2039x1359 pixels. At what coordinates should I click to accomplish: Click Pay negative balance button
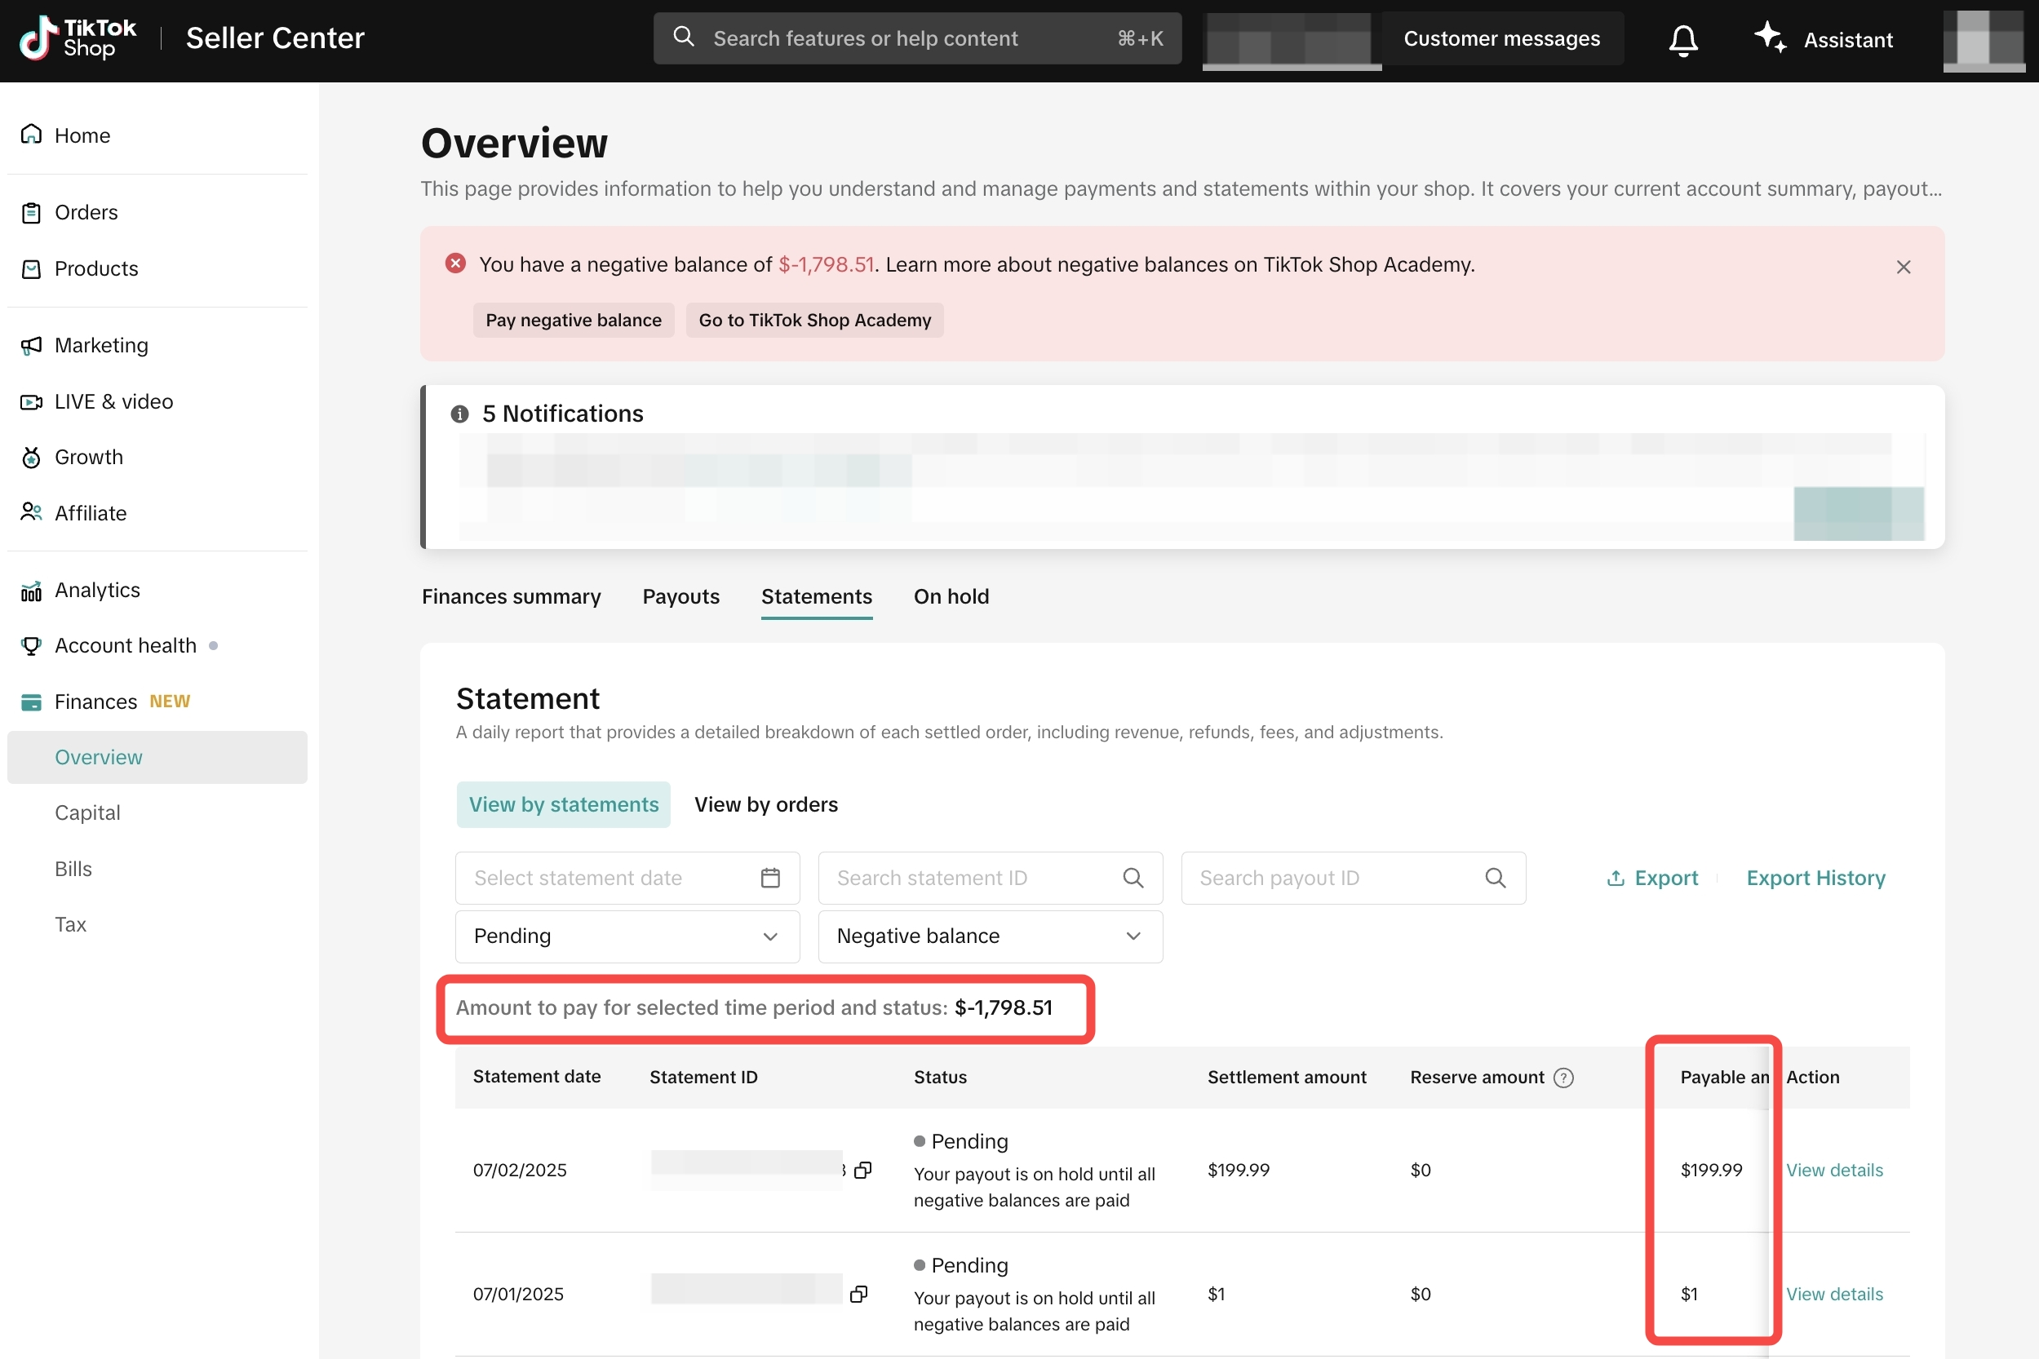[573, 320]
